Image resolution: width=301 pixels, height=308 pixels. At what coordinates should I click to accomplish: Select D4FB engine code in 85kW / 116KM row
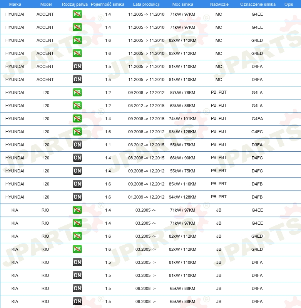(257, 184)
